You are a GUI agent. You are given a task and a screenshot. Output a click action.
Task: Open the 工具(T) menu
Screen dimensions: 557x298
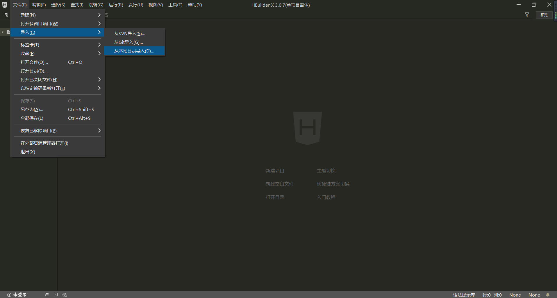[x=175, y=5]
